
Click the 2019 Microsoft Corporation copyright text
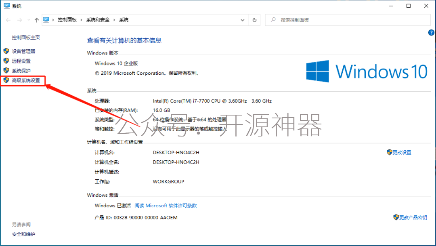point(147,73)
